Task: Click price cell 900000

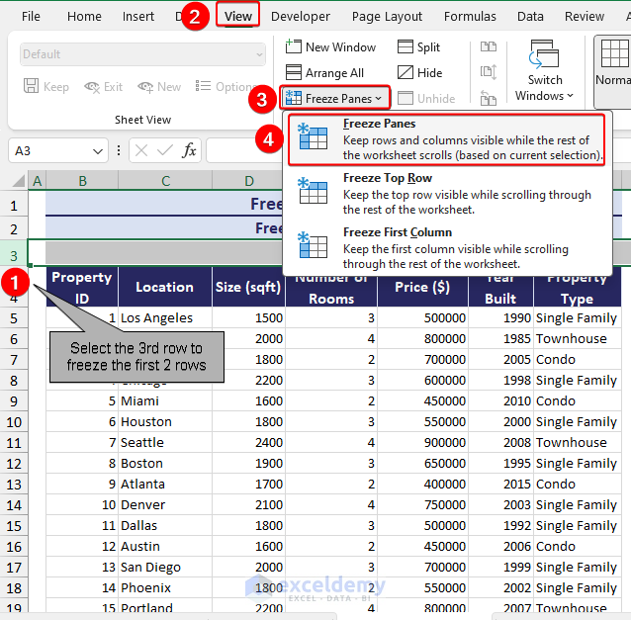Action: pyautogui.click(x=422, y=443)
